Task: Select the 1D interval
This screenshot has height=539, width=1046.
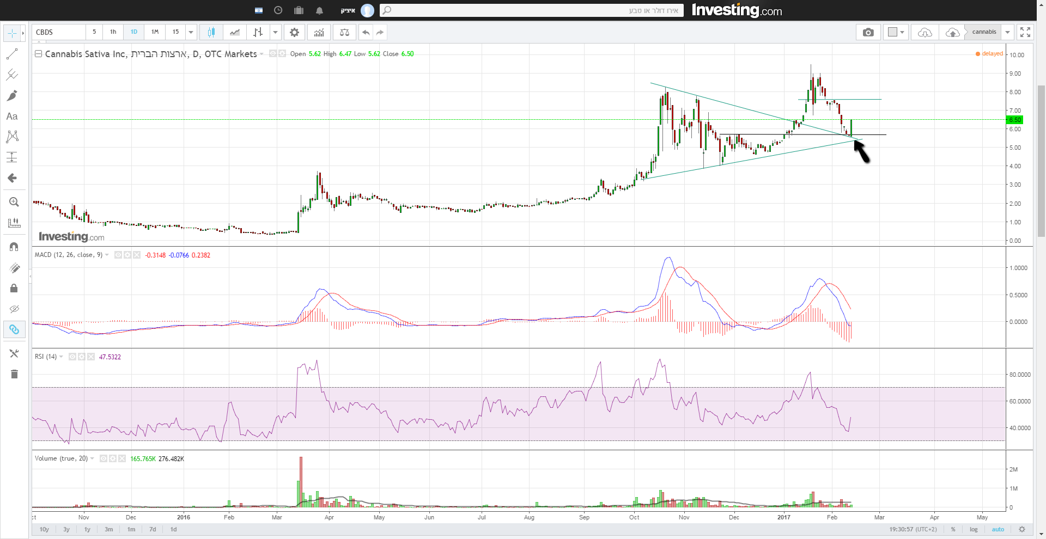Action: (134, 32)
